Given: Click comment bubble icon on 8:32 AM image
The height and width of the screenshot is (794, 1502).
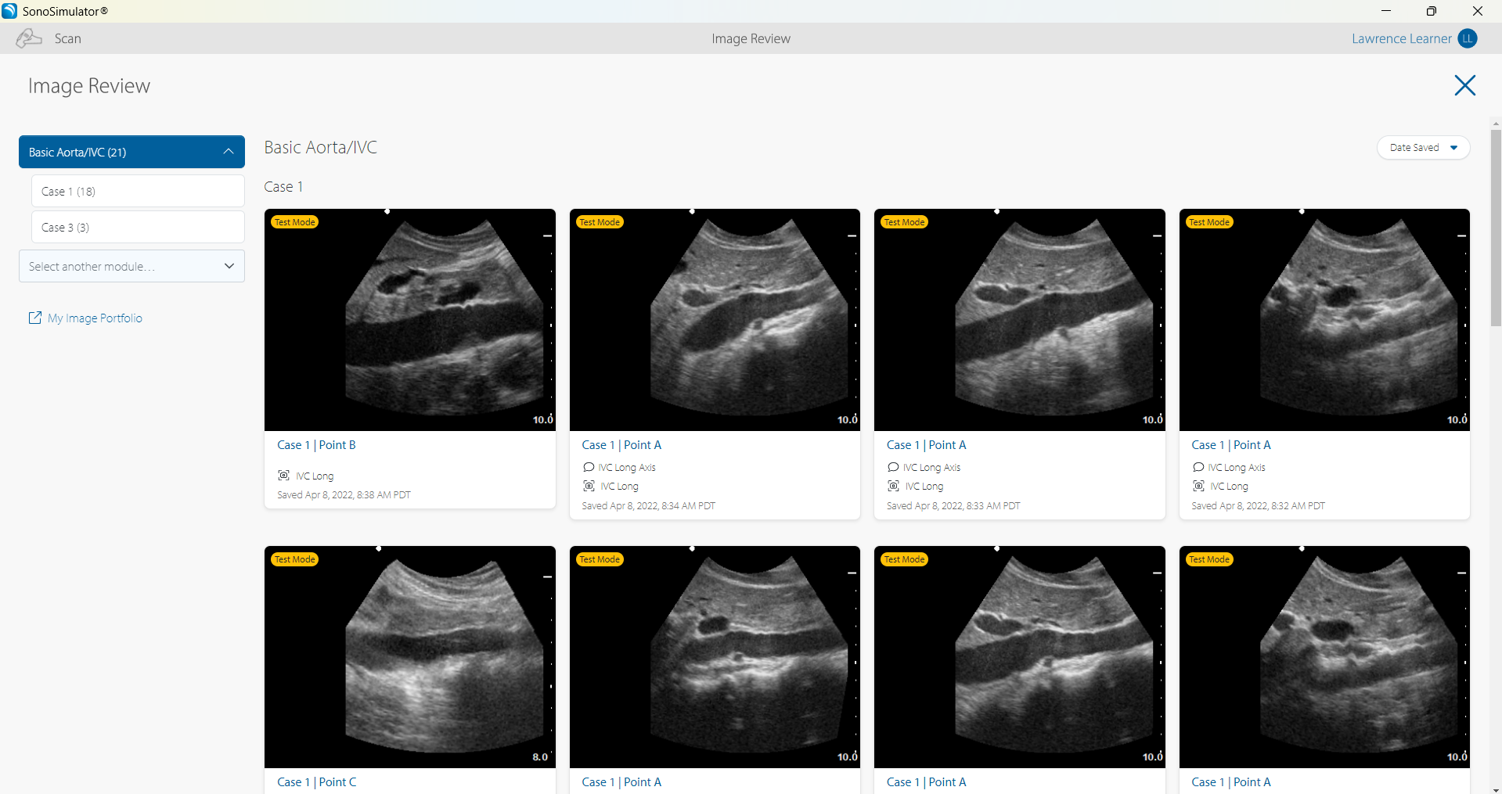Looking at the screenshot, I should (x=1198, y=467).
